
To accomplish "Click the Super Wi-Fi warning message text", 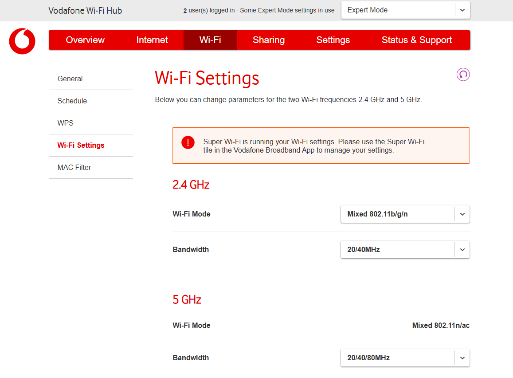I will 314,146.
